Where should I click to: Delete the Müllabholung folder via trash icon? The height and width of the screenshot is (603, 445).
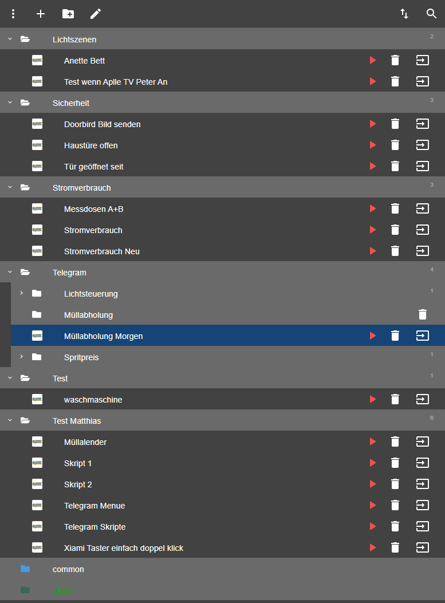[x=423, y=314]
